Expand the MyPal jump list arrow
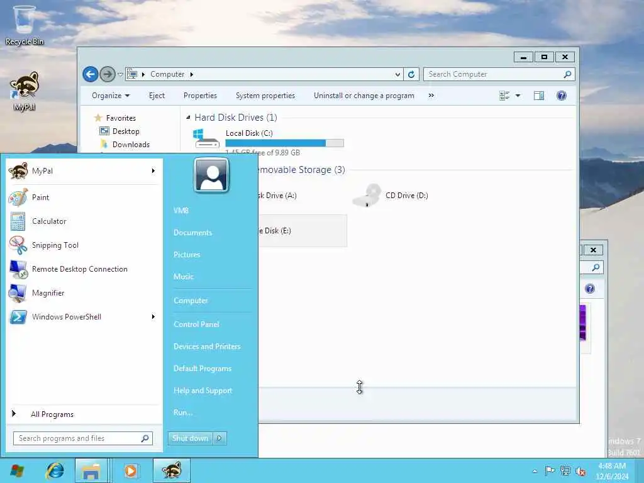Image resolution: width=644 pixels, height=483 pixels. pyautogui.click(x=153, y=171)
